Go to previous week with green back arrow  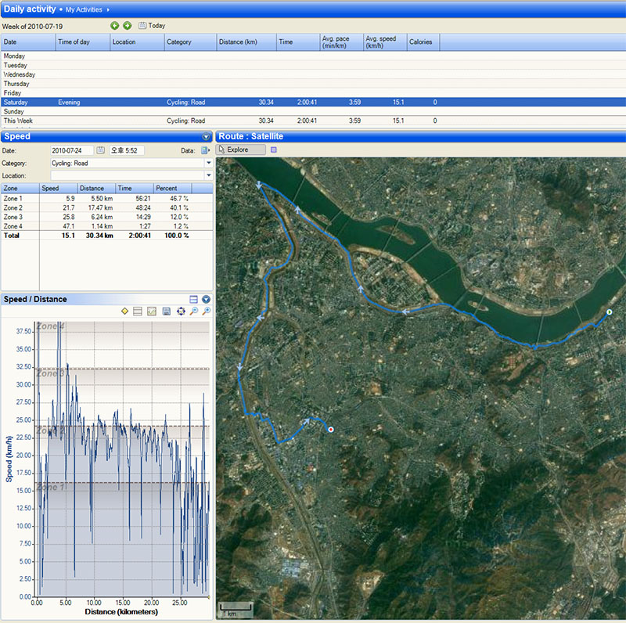point(115,26)
